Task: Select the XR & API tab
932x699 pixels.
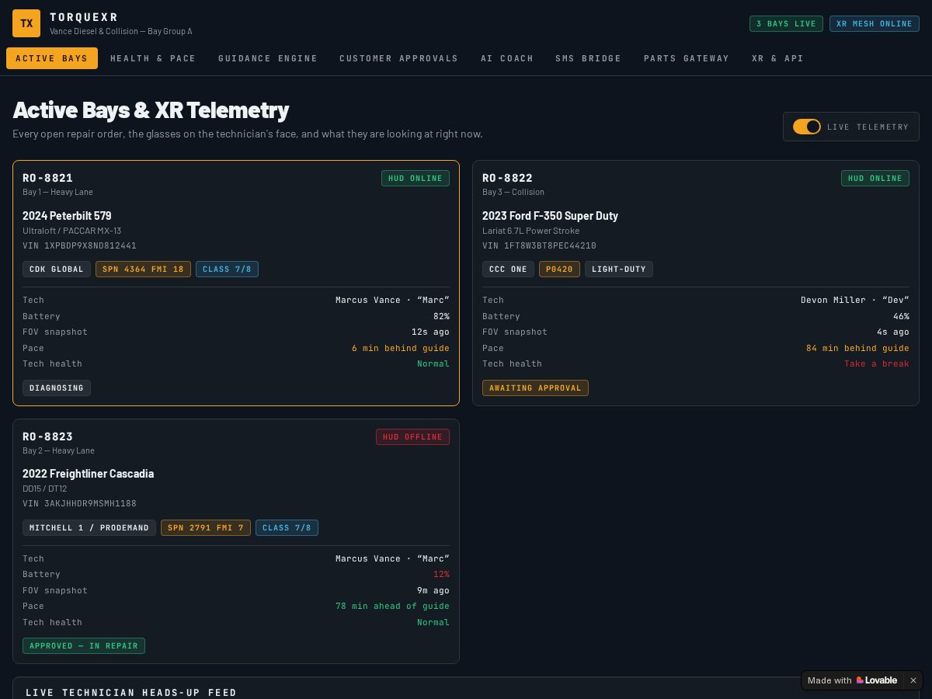Action: pyautogui.click(x=777, y=58)
